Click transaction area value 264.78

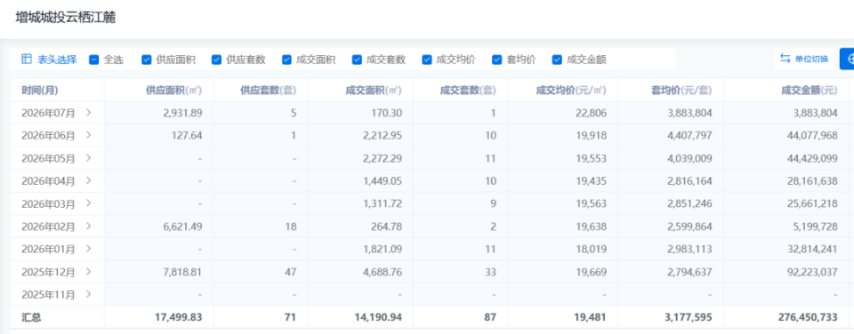point(387,227)
